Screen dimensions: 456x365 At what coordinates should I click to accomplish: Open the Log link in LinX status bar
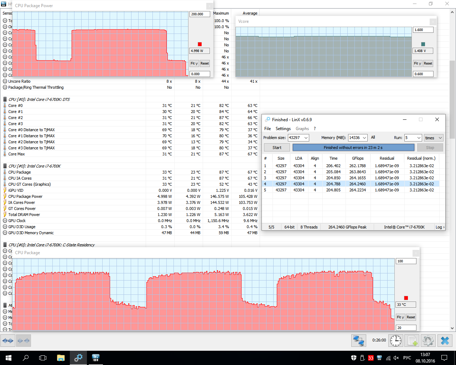tap(440, 227)
